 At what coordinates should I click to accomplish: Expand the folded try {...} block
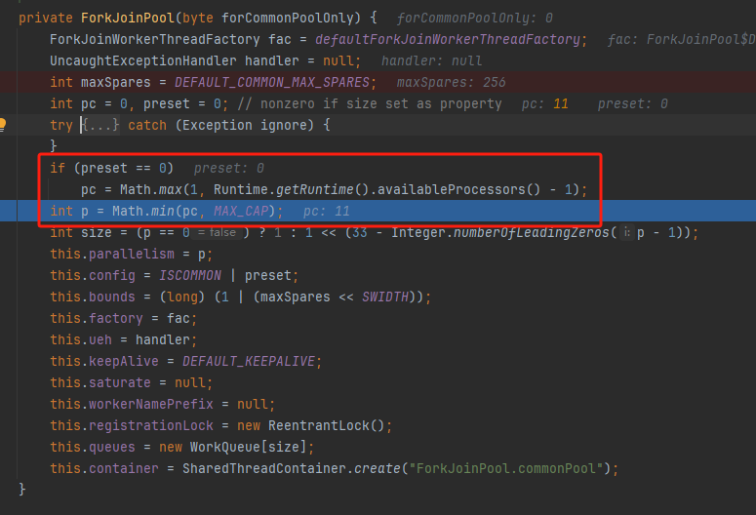pos(100,126)
